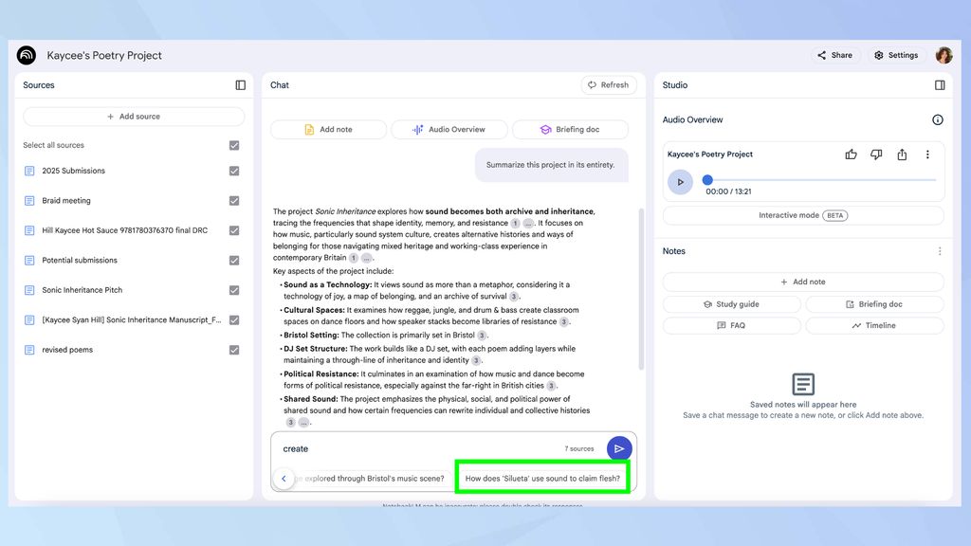Screen dimensions: 971x546
Task: Open the audio player's three-dot menu
Action: pyautogui.click(x=928, y=154)
